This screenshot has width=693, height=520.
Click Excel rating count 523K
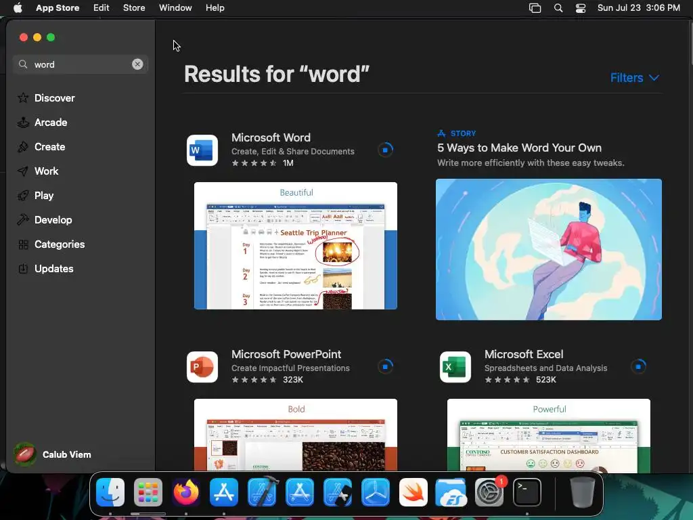546,380
